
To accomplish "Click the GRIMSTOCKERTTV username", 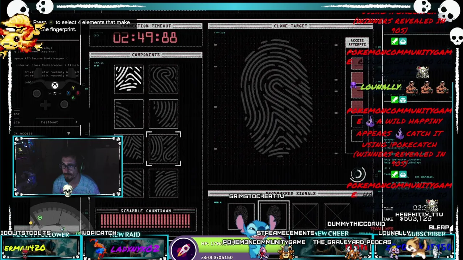I will point(256,196).
